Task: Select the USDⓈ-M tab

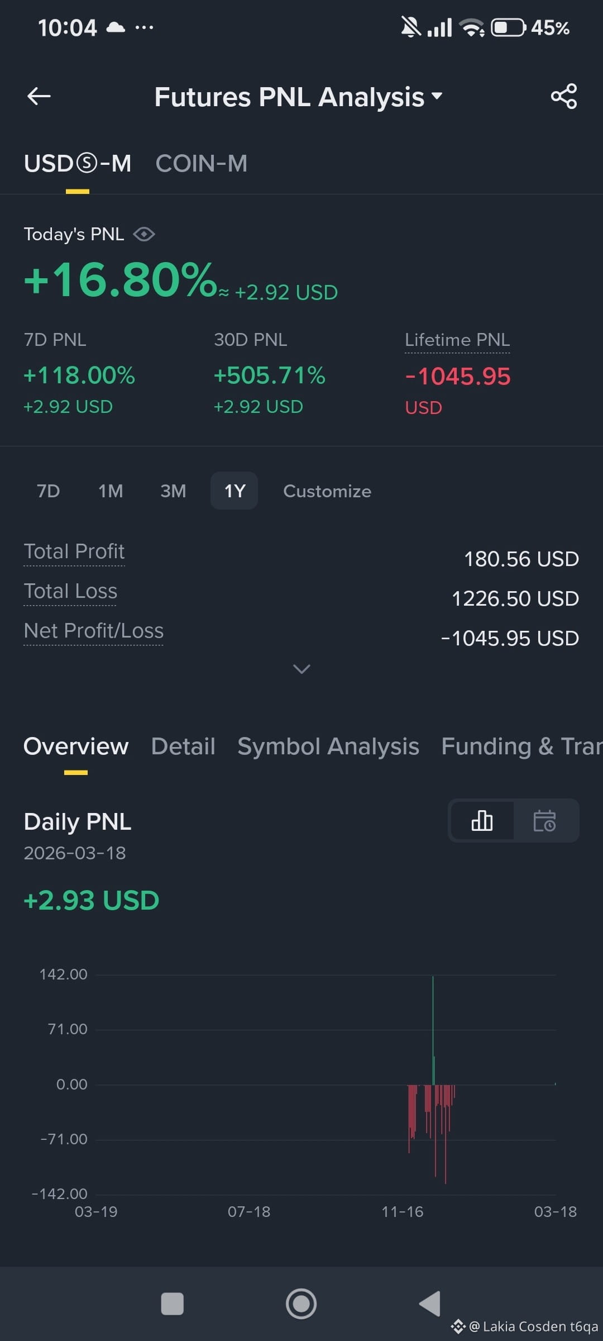Action: [x=78, y=164]
